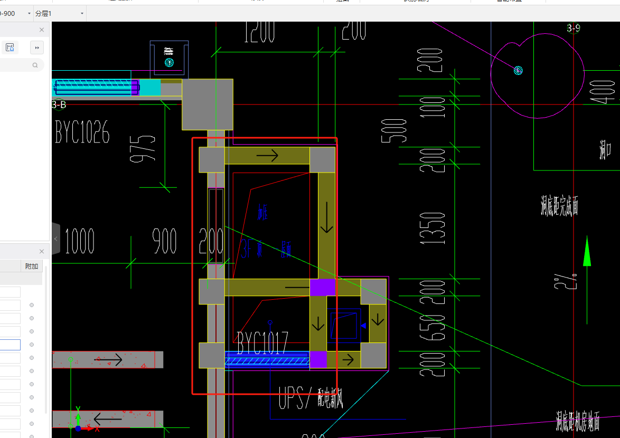Screen dimensions: 620x438
Task: Select the 洞底距机房地面 annotation text
Action: coord(578,421)
